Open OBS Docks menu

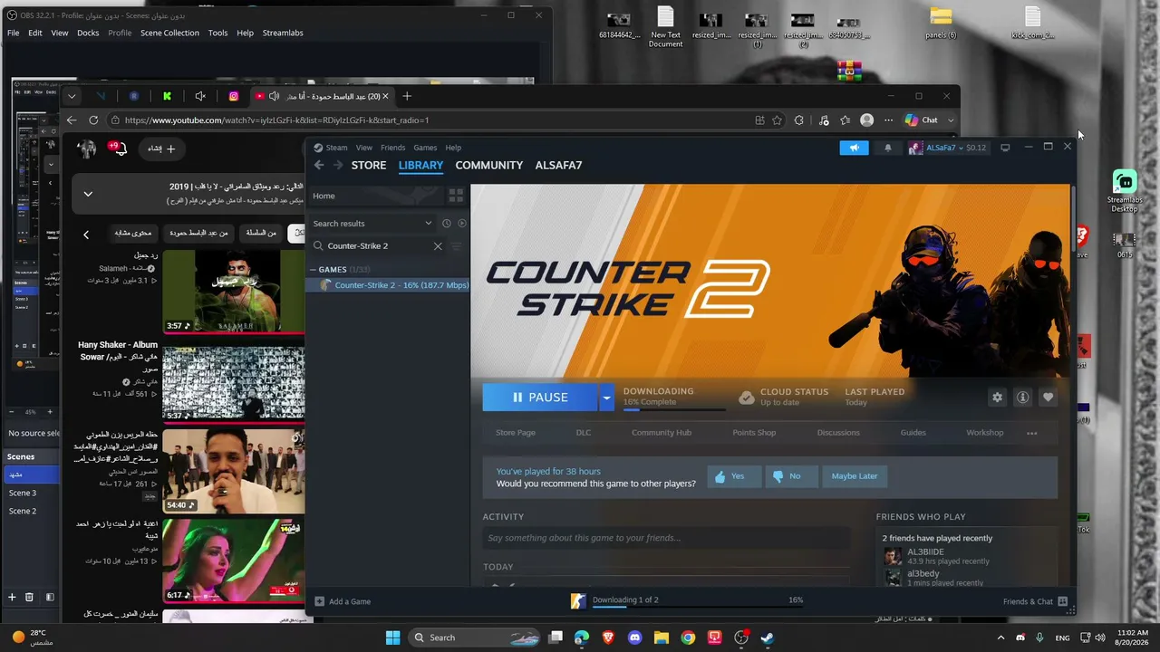[88, 33]
